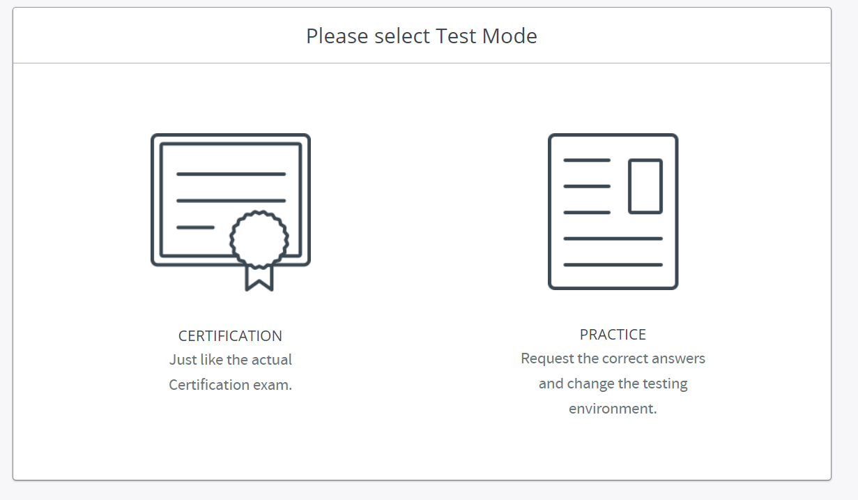Viewport: 858px width, 500px height.
Task: Click the small rectangle inside the Practice icon
Action: pyautogui.click(x=645, y=186)
